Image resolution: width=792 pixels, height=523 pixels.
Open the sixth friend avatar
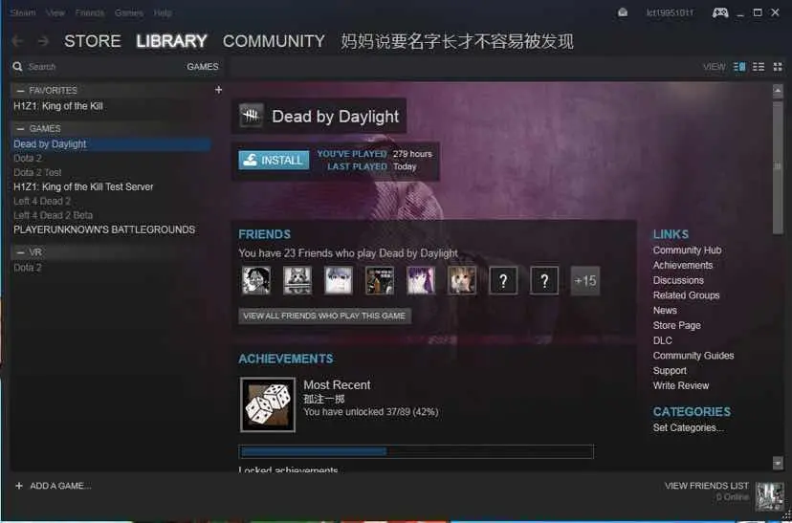click(462, 280)
